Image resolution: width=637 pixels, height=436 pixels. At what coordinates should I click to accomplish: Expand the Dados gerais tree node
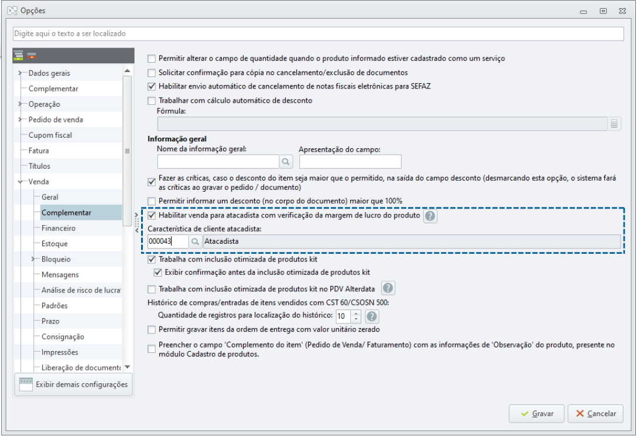pos(20,73)
